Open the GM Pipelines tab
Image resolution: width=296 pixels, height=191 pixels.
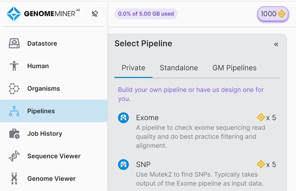[x=234, y=68]
